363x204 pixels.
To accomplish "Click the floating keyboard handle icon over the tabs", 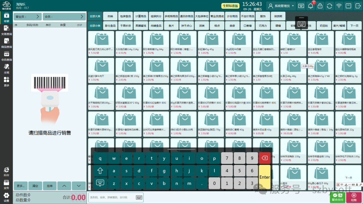I will [x=301, y=23].
